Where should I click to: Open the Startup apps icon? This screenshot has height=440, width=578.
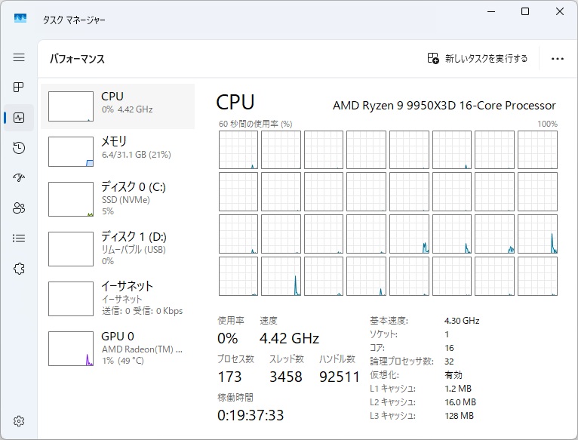[19, 178]
